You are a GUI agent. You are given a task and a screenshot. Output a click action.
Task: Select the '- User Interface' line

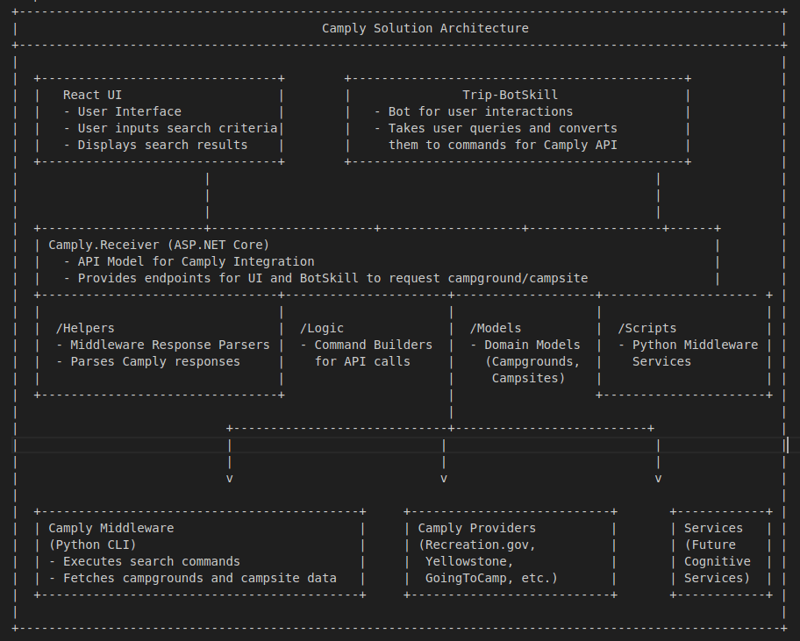tap(123, 111)
